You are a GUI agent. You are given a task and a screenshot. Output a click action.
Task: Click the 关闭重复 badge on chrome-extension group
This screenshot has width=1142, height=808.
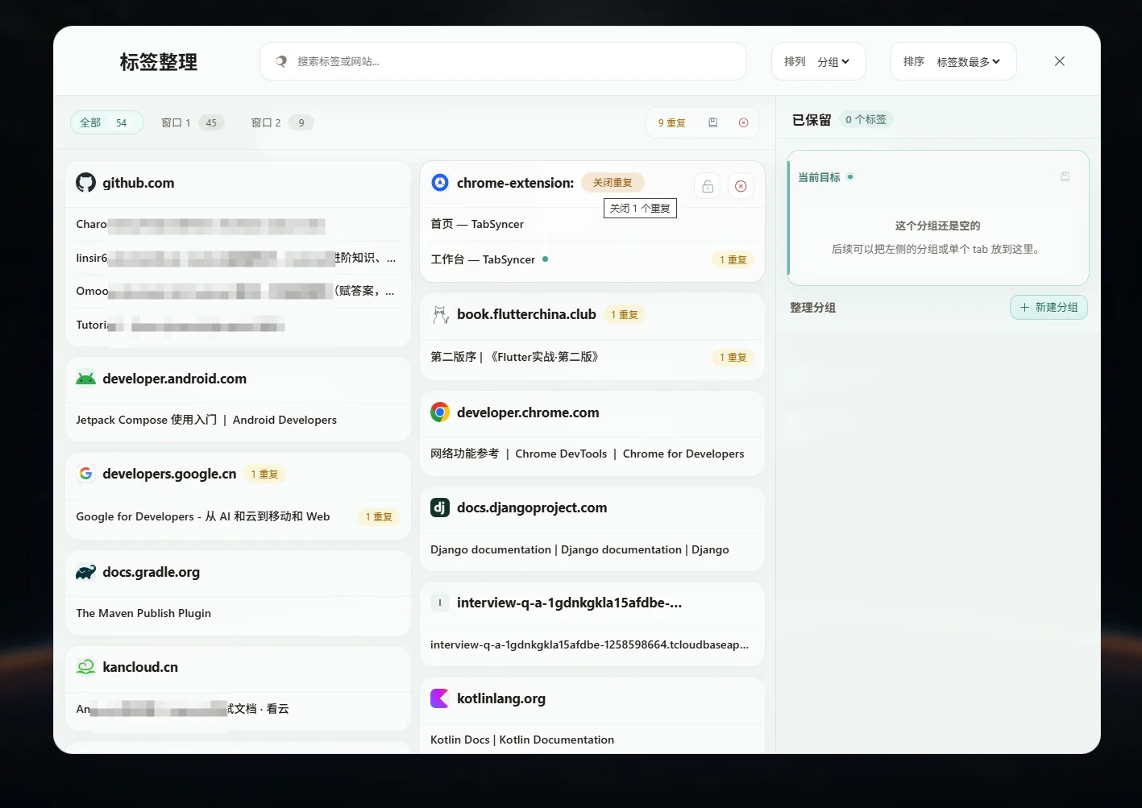coord(613,183)
